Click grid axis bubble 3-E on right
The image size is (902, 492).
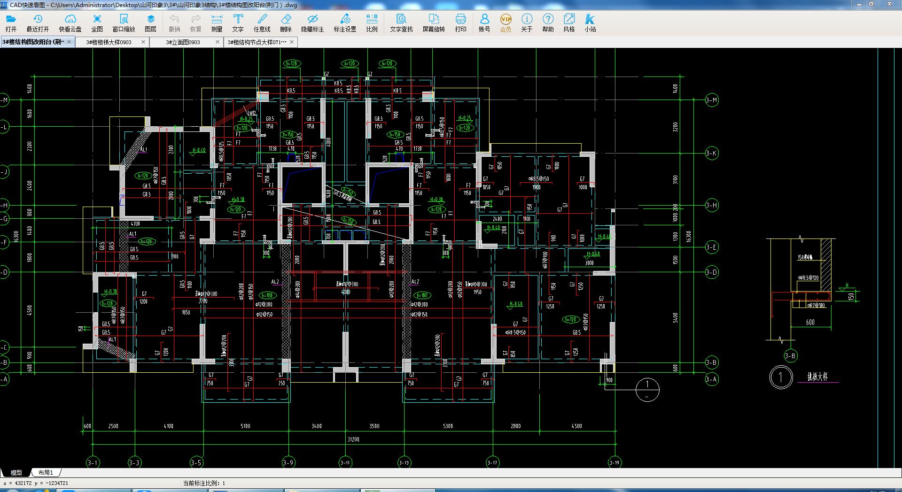coord(712,247)
